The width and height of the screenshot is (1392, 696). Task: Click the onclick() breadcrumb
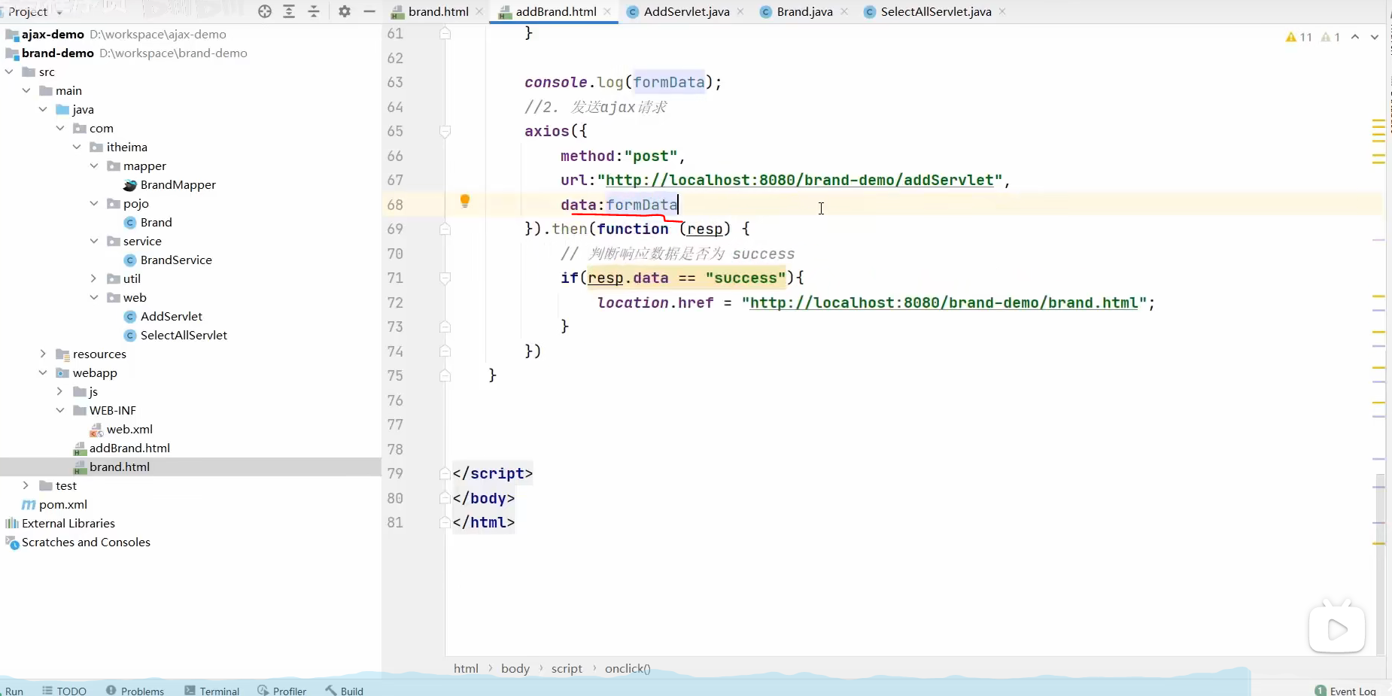[628, 668]
